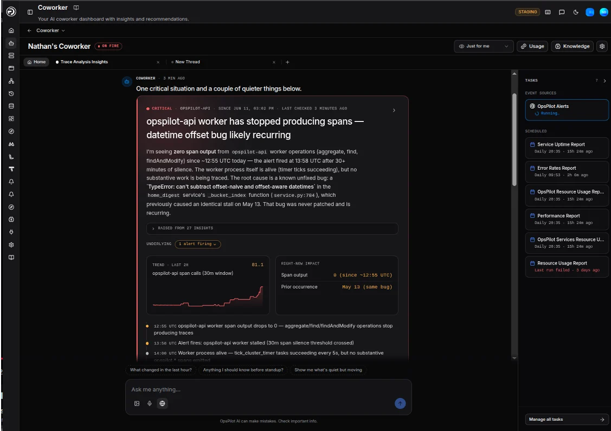Viewport: 611px width, 431px height.
Task: Open the plug integrations icon in sidebar
Action: click(x=11, y=232)
